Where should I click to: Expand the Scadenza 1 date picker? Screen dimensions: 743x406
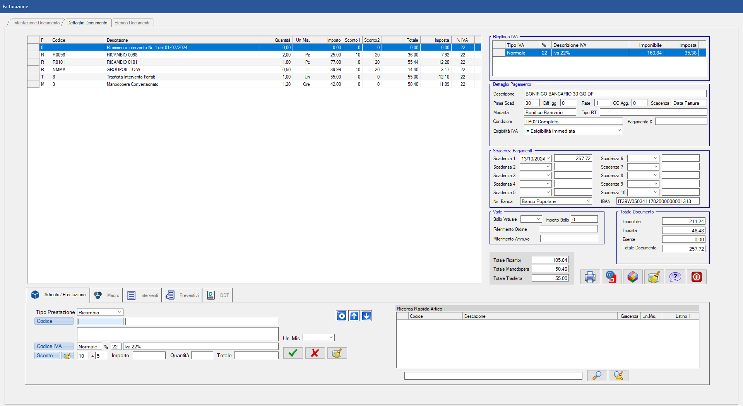click(x=548, y=159)
